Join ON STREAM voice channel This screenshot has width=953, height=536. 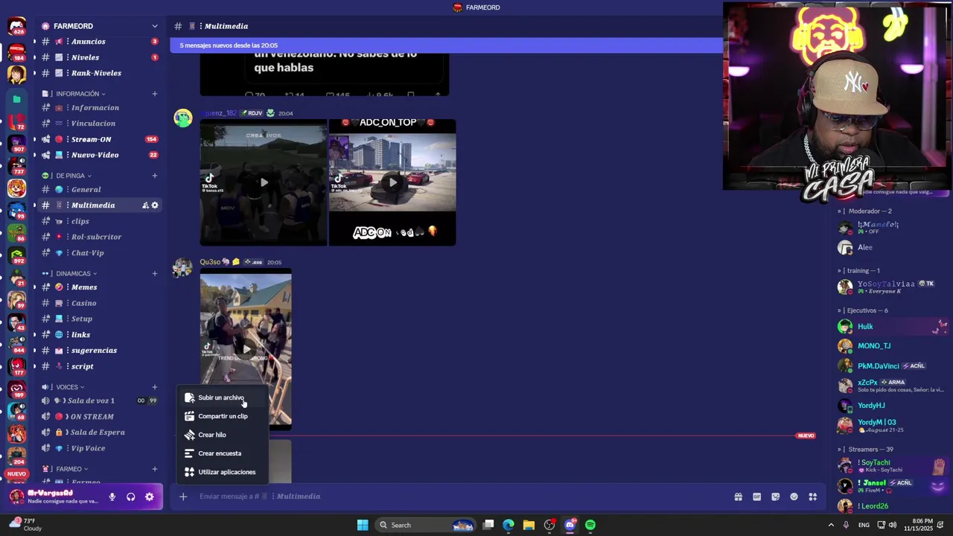point(101,417)
